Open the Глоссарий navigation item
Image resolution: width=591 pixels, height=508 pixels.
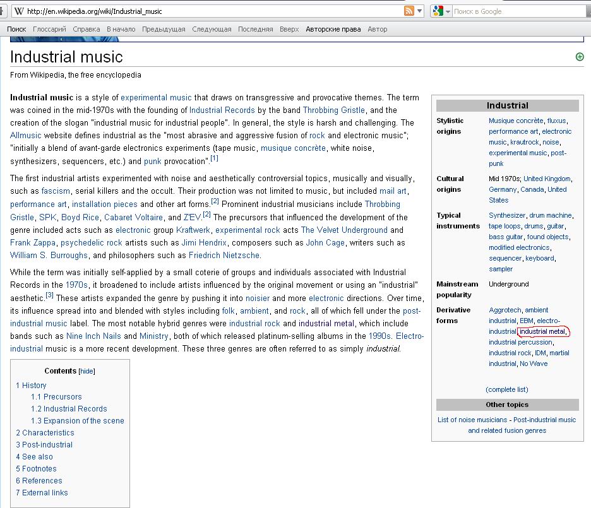tap(49, 29)
